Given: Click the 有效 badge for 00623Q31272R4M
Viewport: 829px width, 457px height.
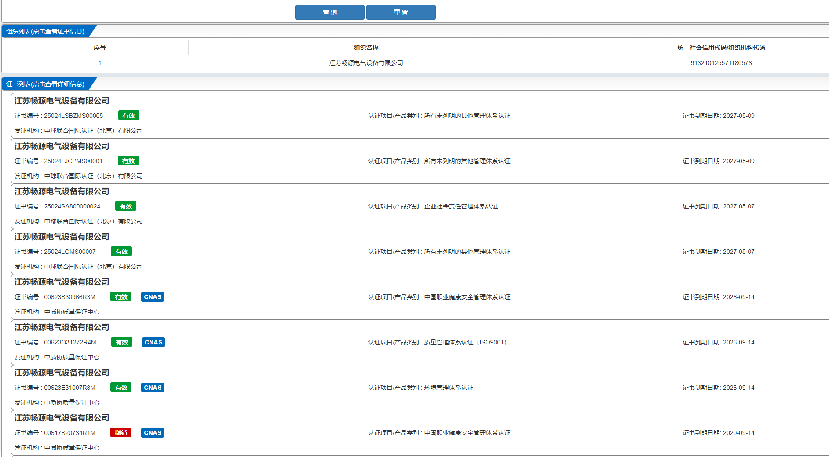Looking at the screenshot, I should (x=122, y=342).
